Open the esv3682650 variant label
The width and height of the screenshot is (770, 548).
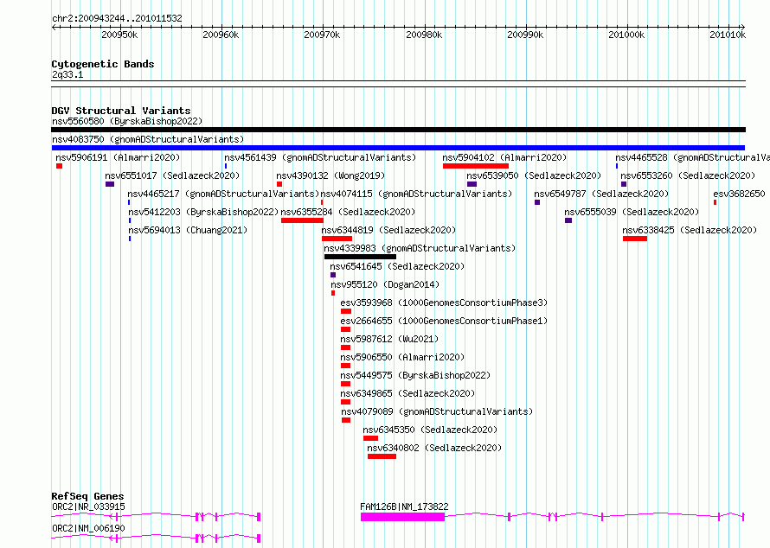click(739, 194)
